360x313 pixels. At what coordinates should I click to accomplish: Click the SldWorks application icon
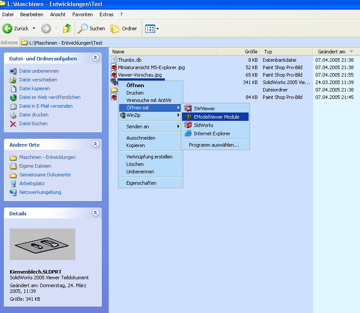pos(188,125)
